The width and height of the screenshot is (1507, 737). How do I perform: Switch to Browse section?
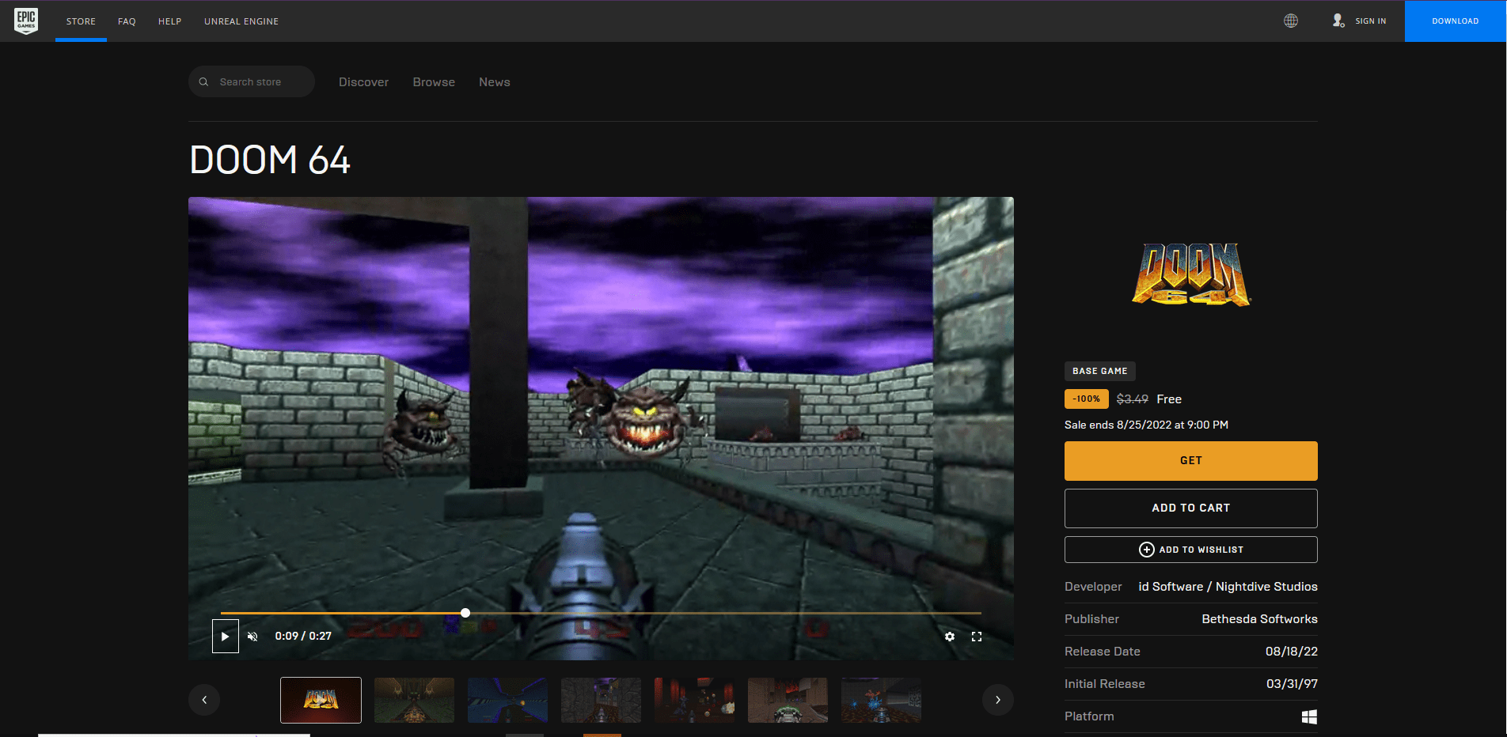coord(434,82)
